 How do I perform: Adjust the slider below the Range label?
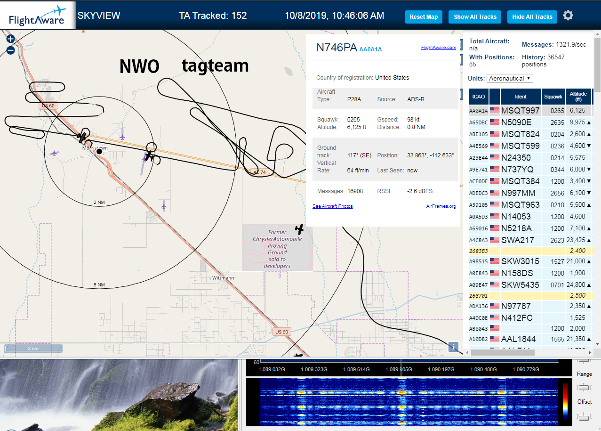pyautogui.click(x=584, y=387)
